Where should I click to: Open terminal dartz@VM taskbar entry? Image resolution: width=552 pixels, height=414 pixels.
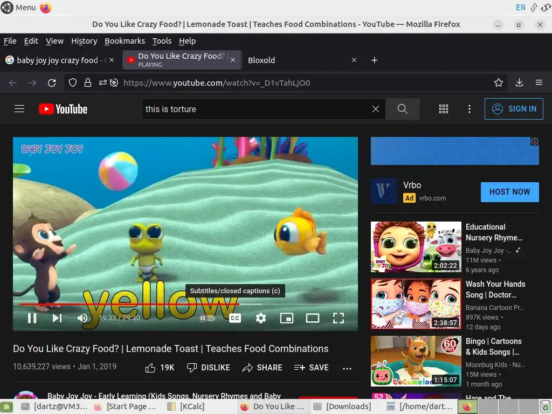pos(54,406)
